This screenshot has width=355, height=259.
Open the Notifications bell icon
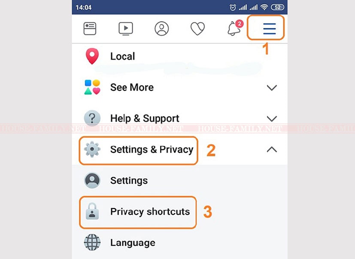tap(235, 28)
